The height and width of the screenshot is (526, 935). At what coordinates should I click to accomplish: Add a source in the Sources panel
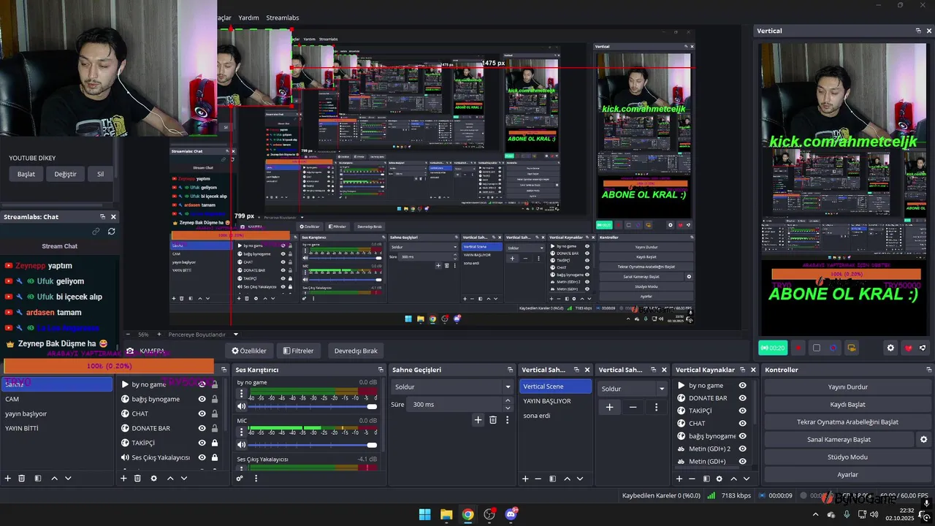[x=123, y=479]
